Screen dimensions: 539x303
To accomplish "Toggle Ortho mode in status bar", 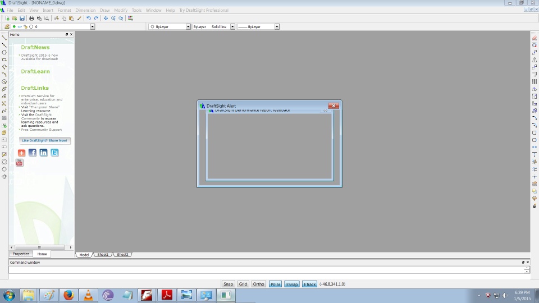I will [x=258, y=284].
